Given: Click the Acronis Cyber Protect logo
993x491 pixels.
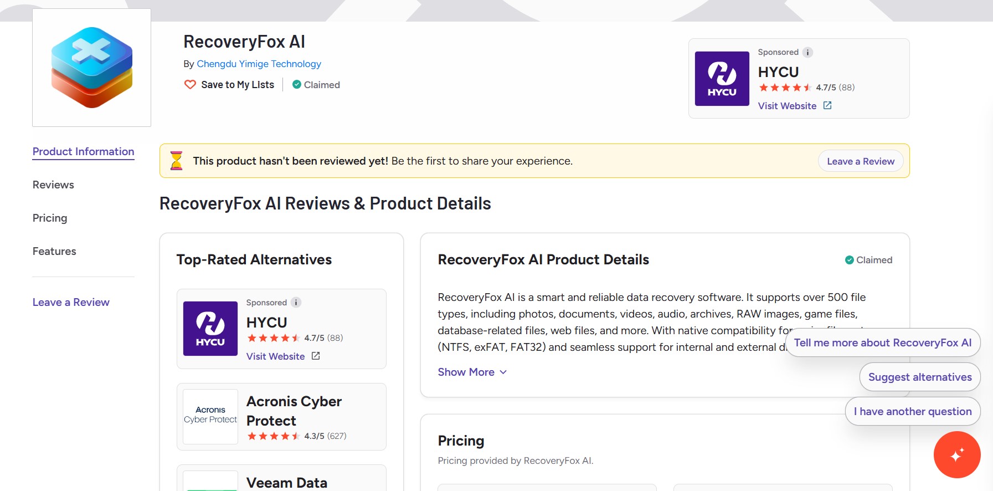Looking at the screenshot, I should pyautogui.click(x=210, y=417).
